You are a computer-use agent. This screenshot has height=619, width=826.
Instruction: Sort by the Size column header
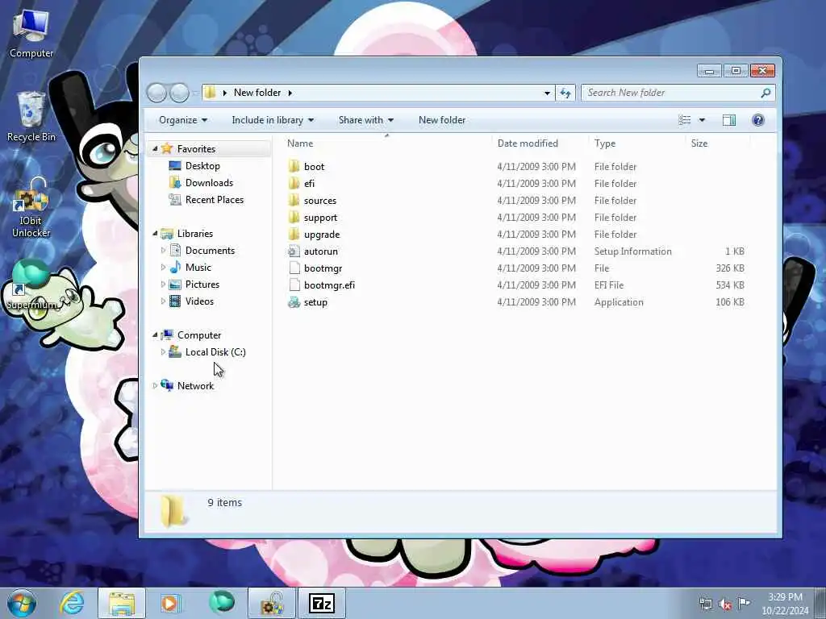[718, 143]
